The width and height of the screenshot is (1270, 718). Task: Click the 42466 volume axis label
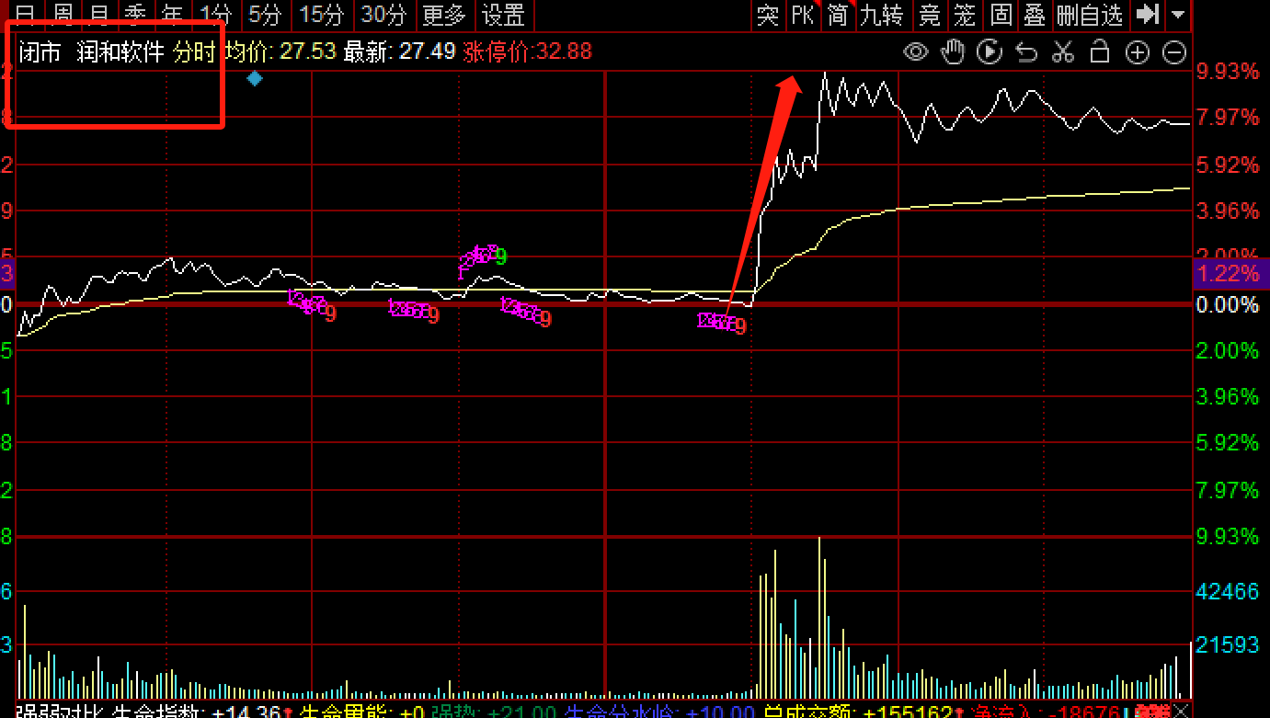(1228, 591)
